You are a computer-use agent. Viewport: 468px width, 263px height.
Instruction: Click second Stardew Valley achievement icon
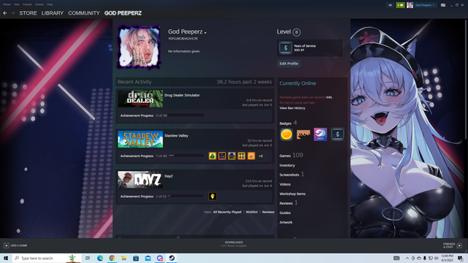(x=222, y=156)
